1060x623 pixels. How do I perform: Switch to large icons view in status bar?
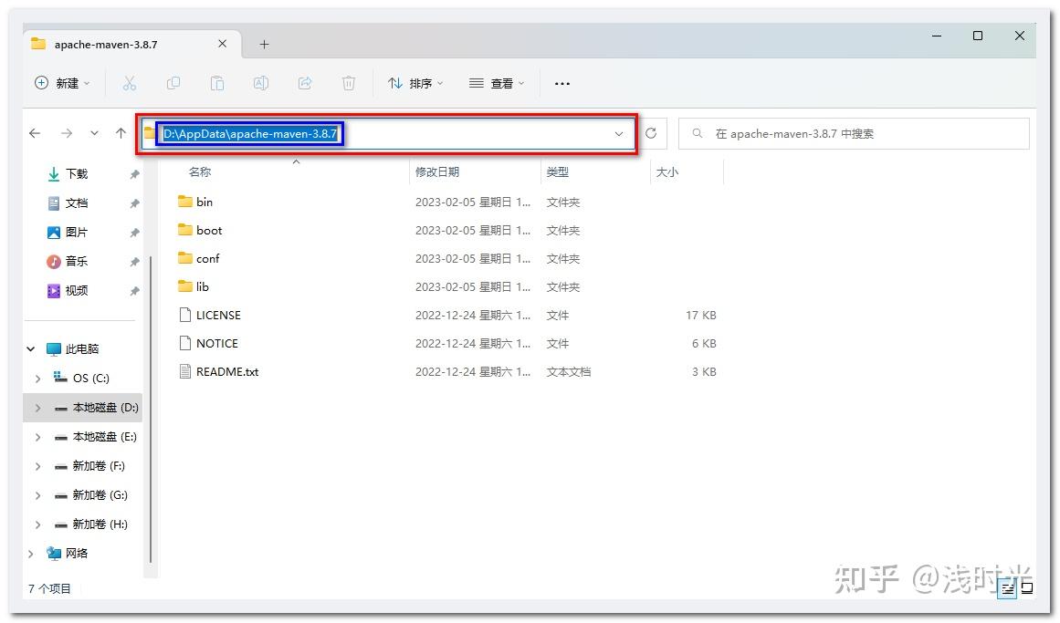[1027, 587]
